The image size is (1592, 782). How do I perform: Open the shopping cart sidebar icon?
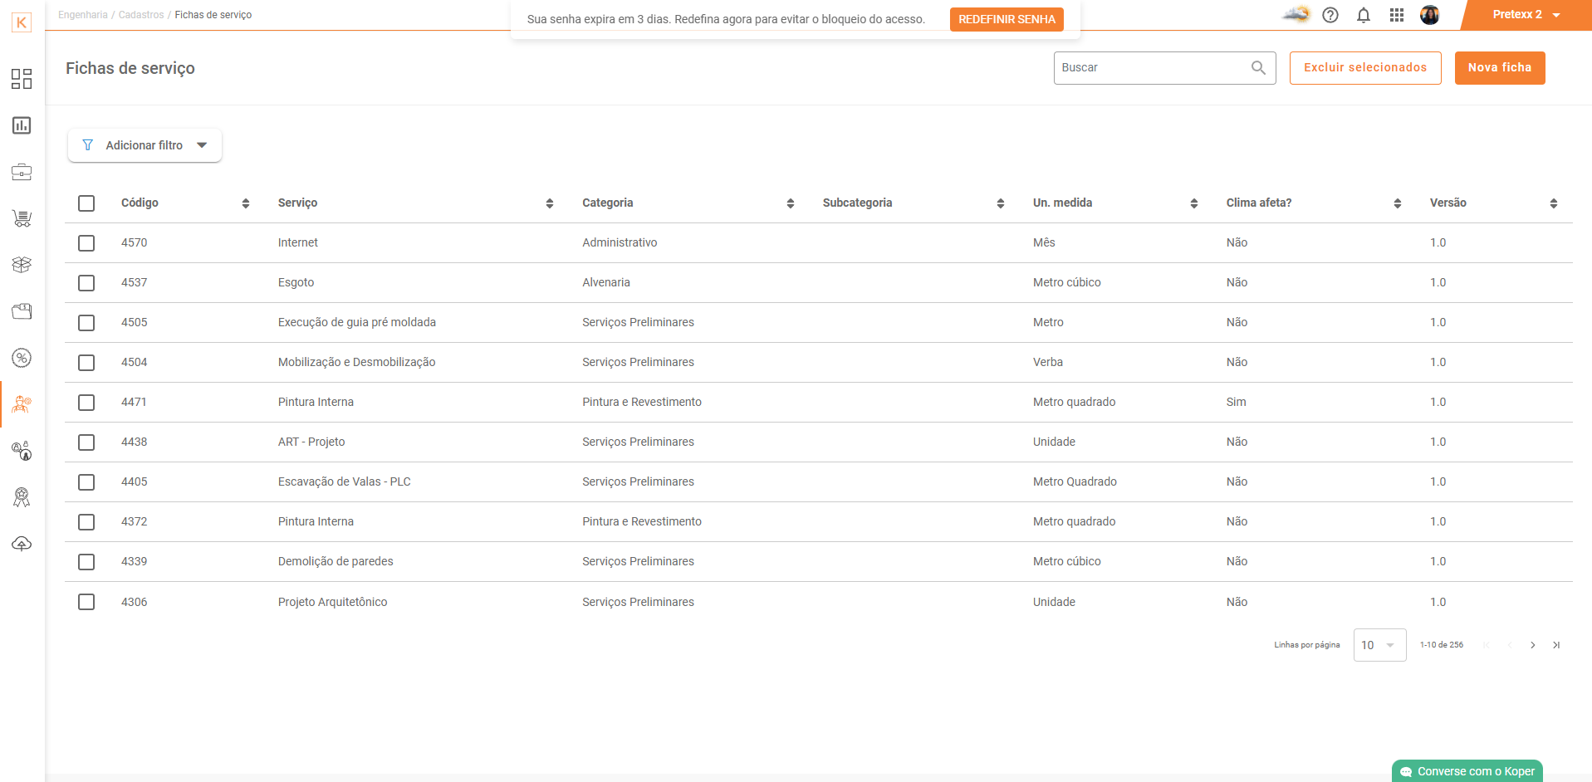coord(22,218)
